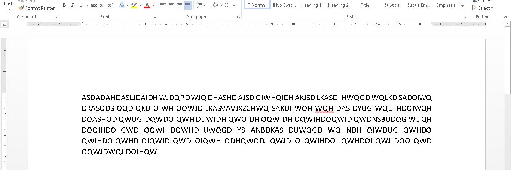Image resolution: width=511 pixels, height=170 pixels.
Task: Apply strikethrough to text
Action: [94, 5]
